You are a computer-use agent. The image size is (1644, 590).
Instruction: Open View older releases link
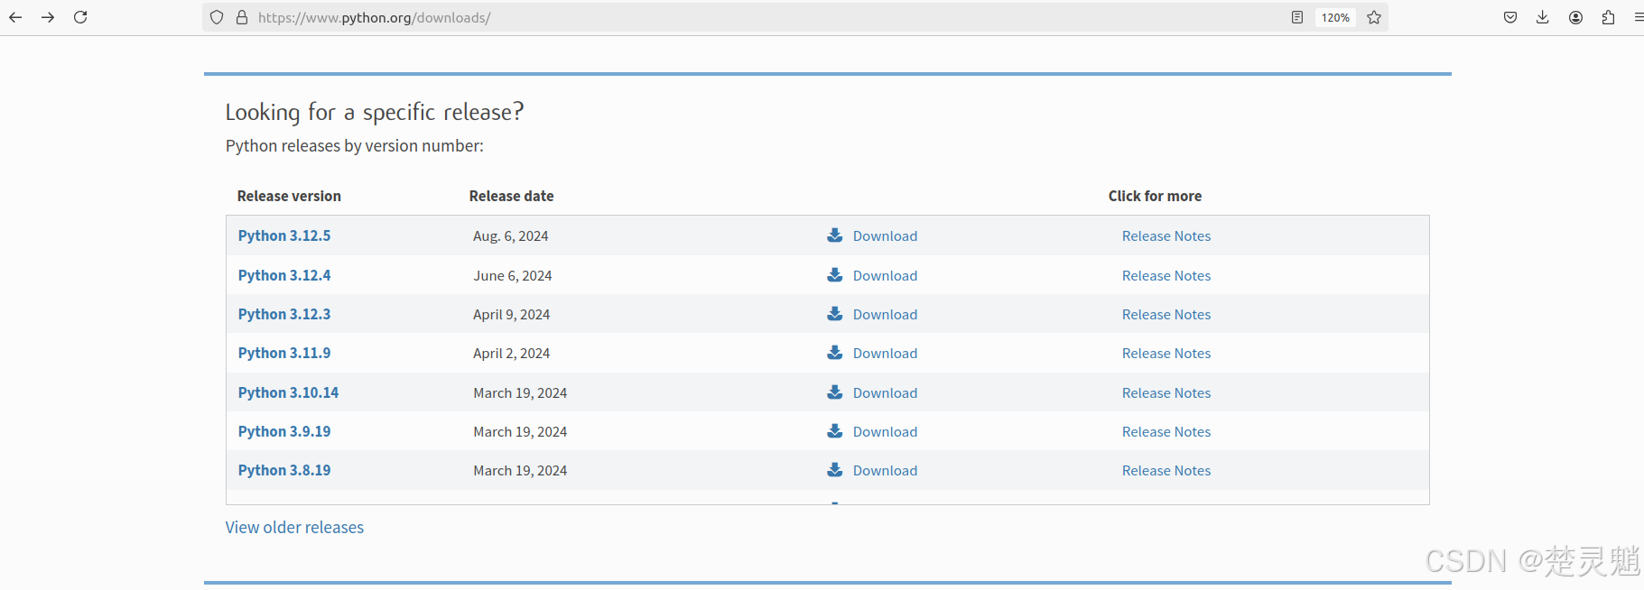point(294,527)
